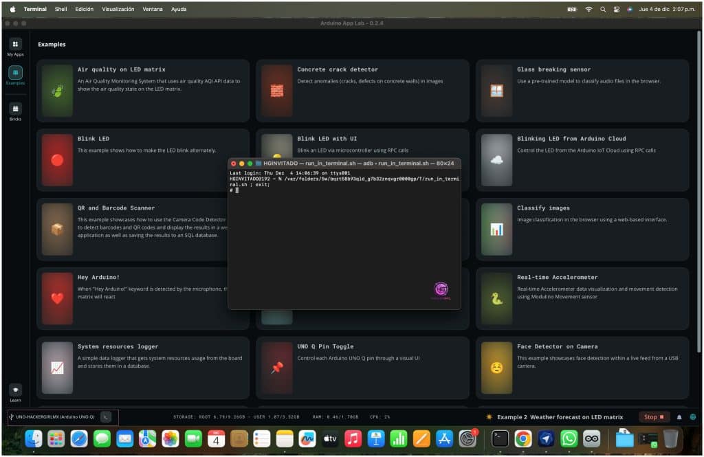Open the Shell menu

point(60,9)
